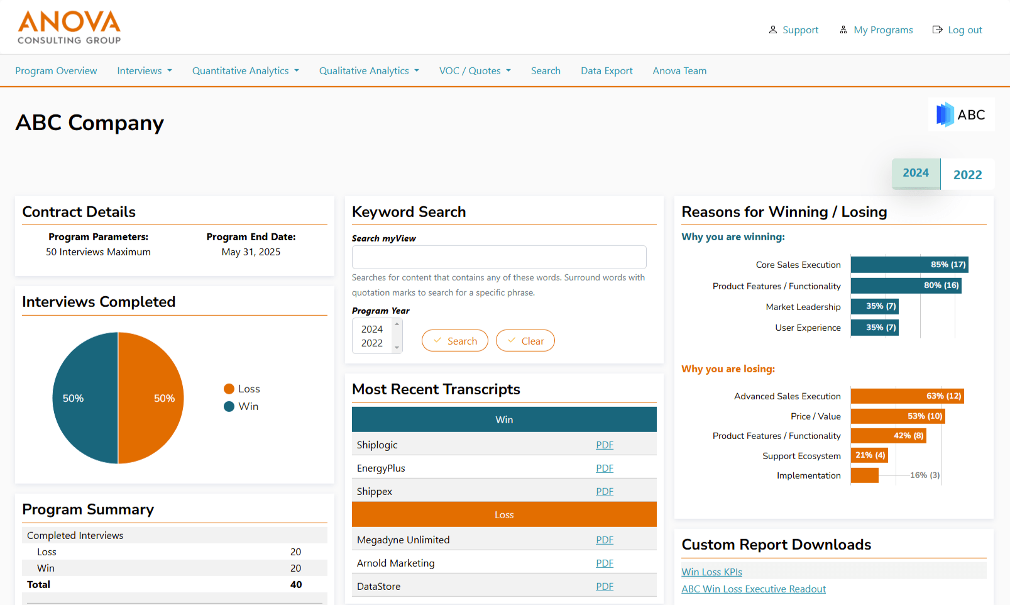The image size is (1010, 605).
Task: Open Arnold Marketing transcript PDF
Action: (x=605, y=563)
